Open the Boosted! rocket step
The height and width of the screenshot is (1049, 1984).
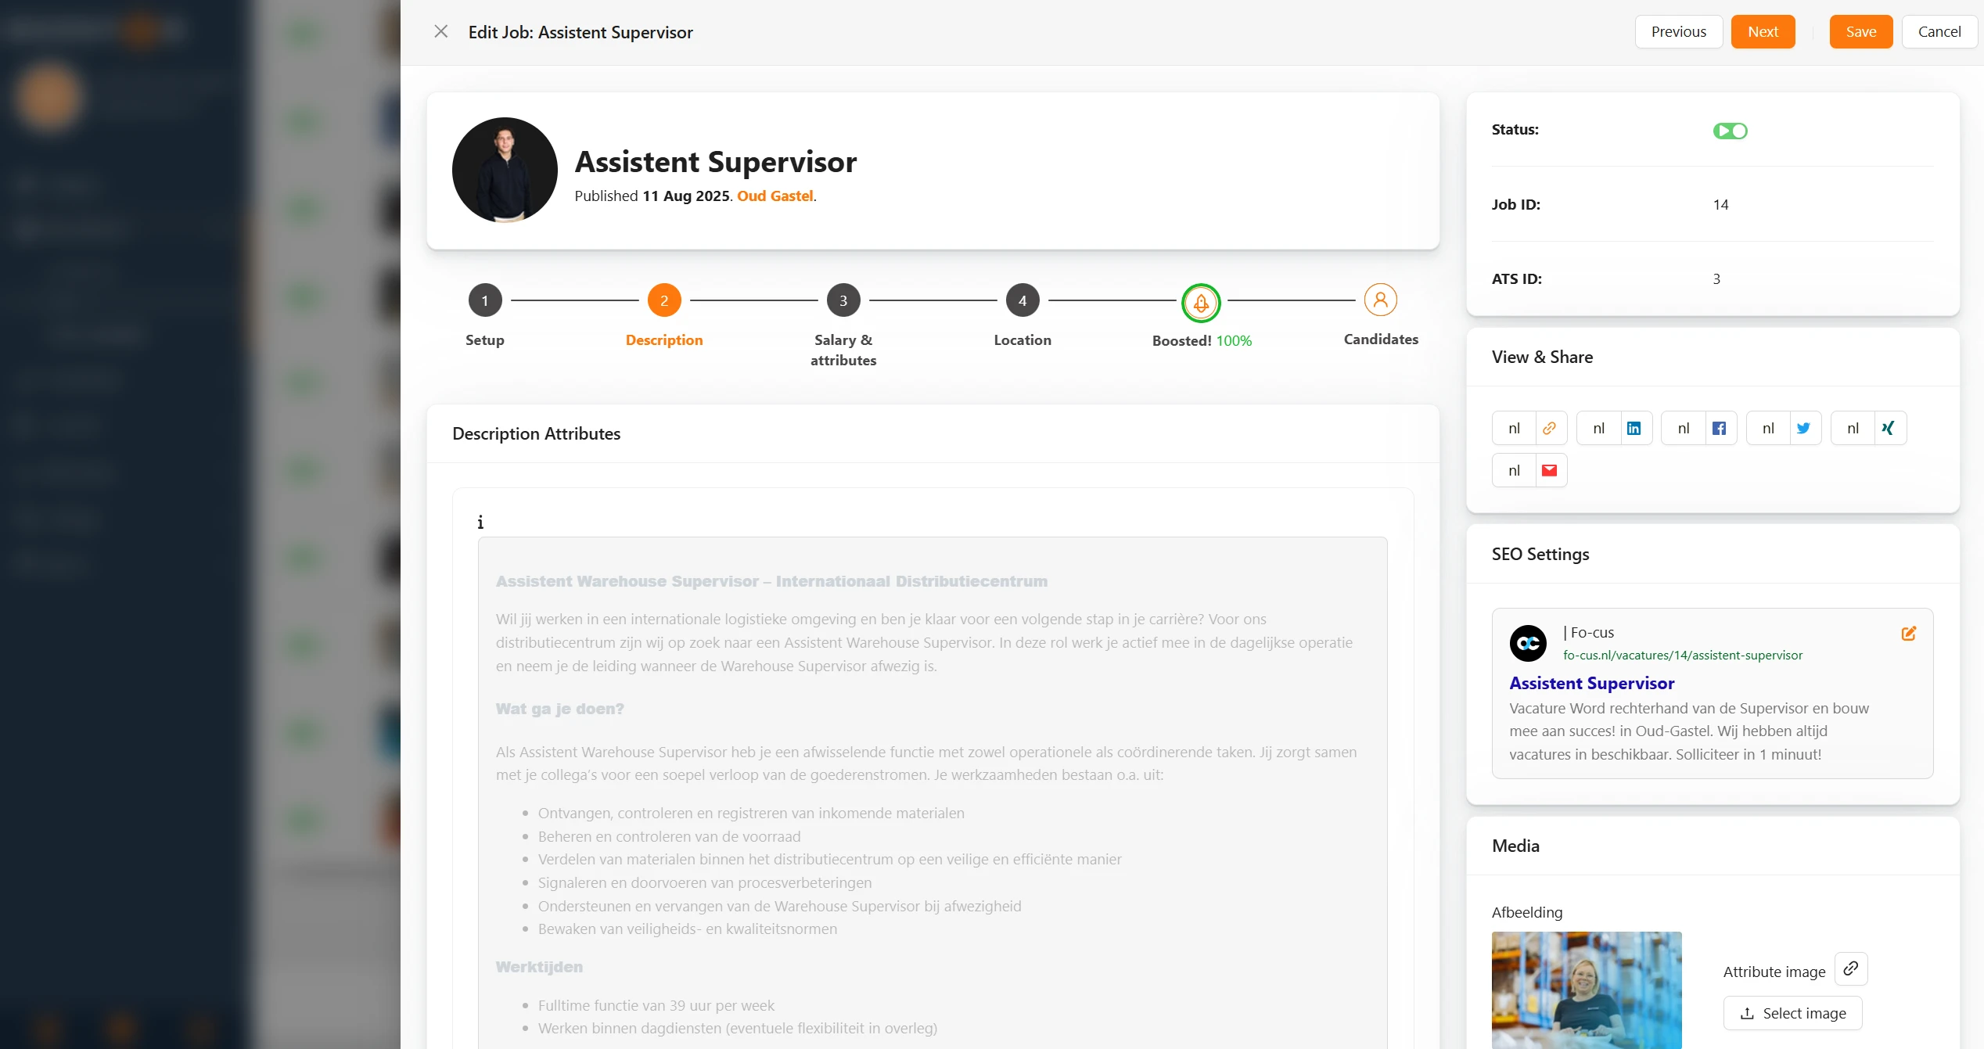1201,303
